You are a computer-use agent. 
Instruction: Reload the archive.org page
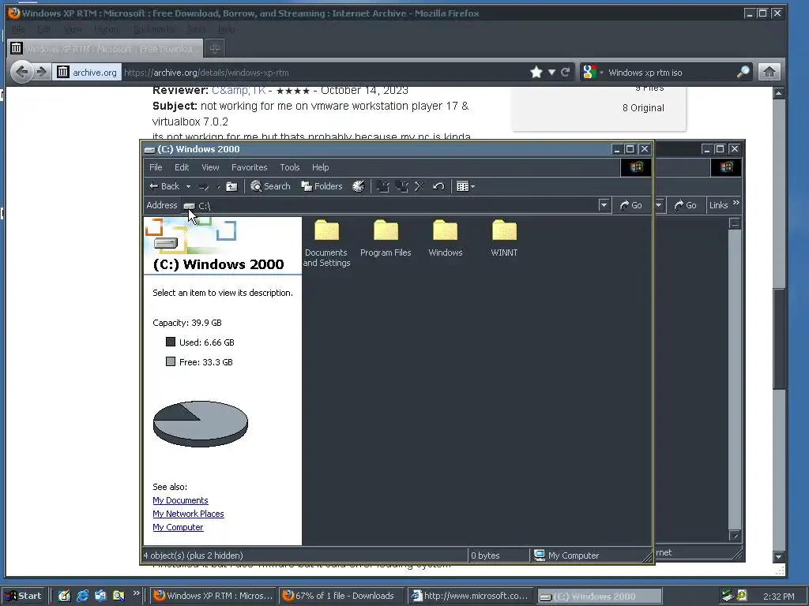pos(566,72)
